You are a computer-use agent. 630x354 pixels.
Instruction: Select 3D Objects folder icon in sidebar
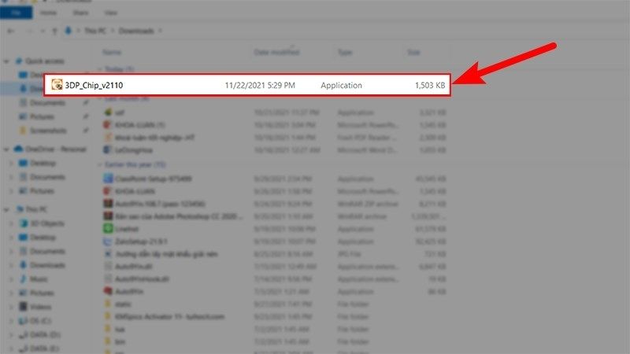(x=24, y=223)
